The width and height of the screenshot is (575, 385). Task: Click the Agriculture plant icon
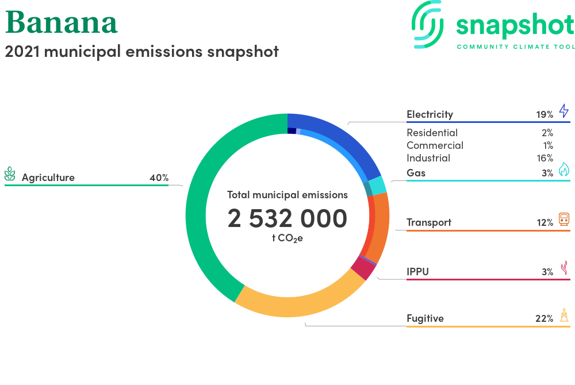point(10,174)
